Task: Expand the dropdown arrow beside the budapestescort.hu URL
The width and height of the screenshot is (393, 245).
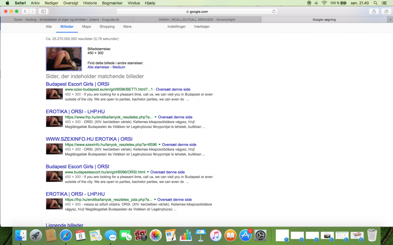Action: point(148,172)
